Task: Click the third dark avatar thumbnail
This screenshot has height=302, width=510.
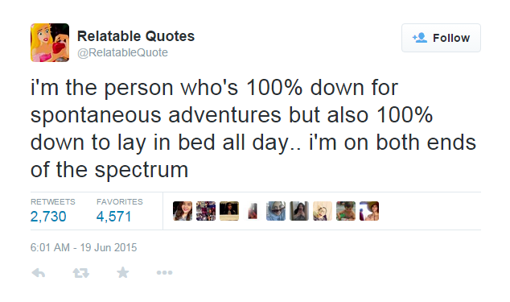Action: coord(229,211)
